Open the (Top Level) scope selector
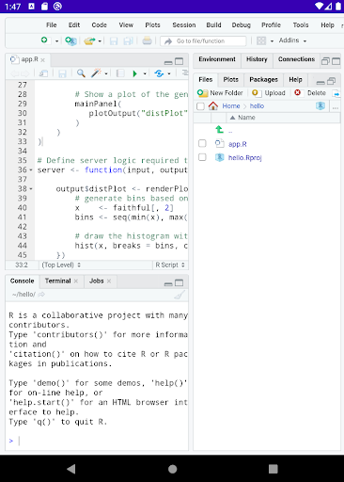This screenshot has height=482, width=344. pos(61,265)
